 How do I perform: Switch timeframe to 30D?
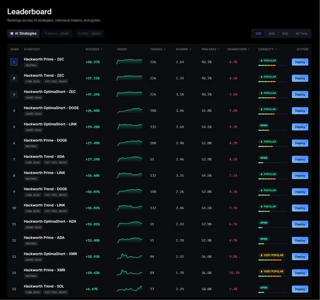[x=258, y=33]
